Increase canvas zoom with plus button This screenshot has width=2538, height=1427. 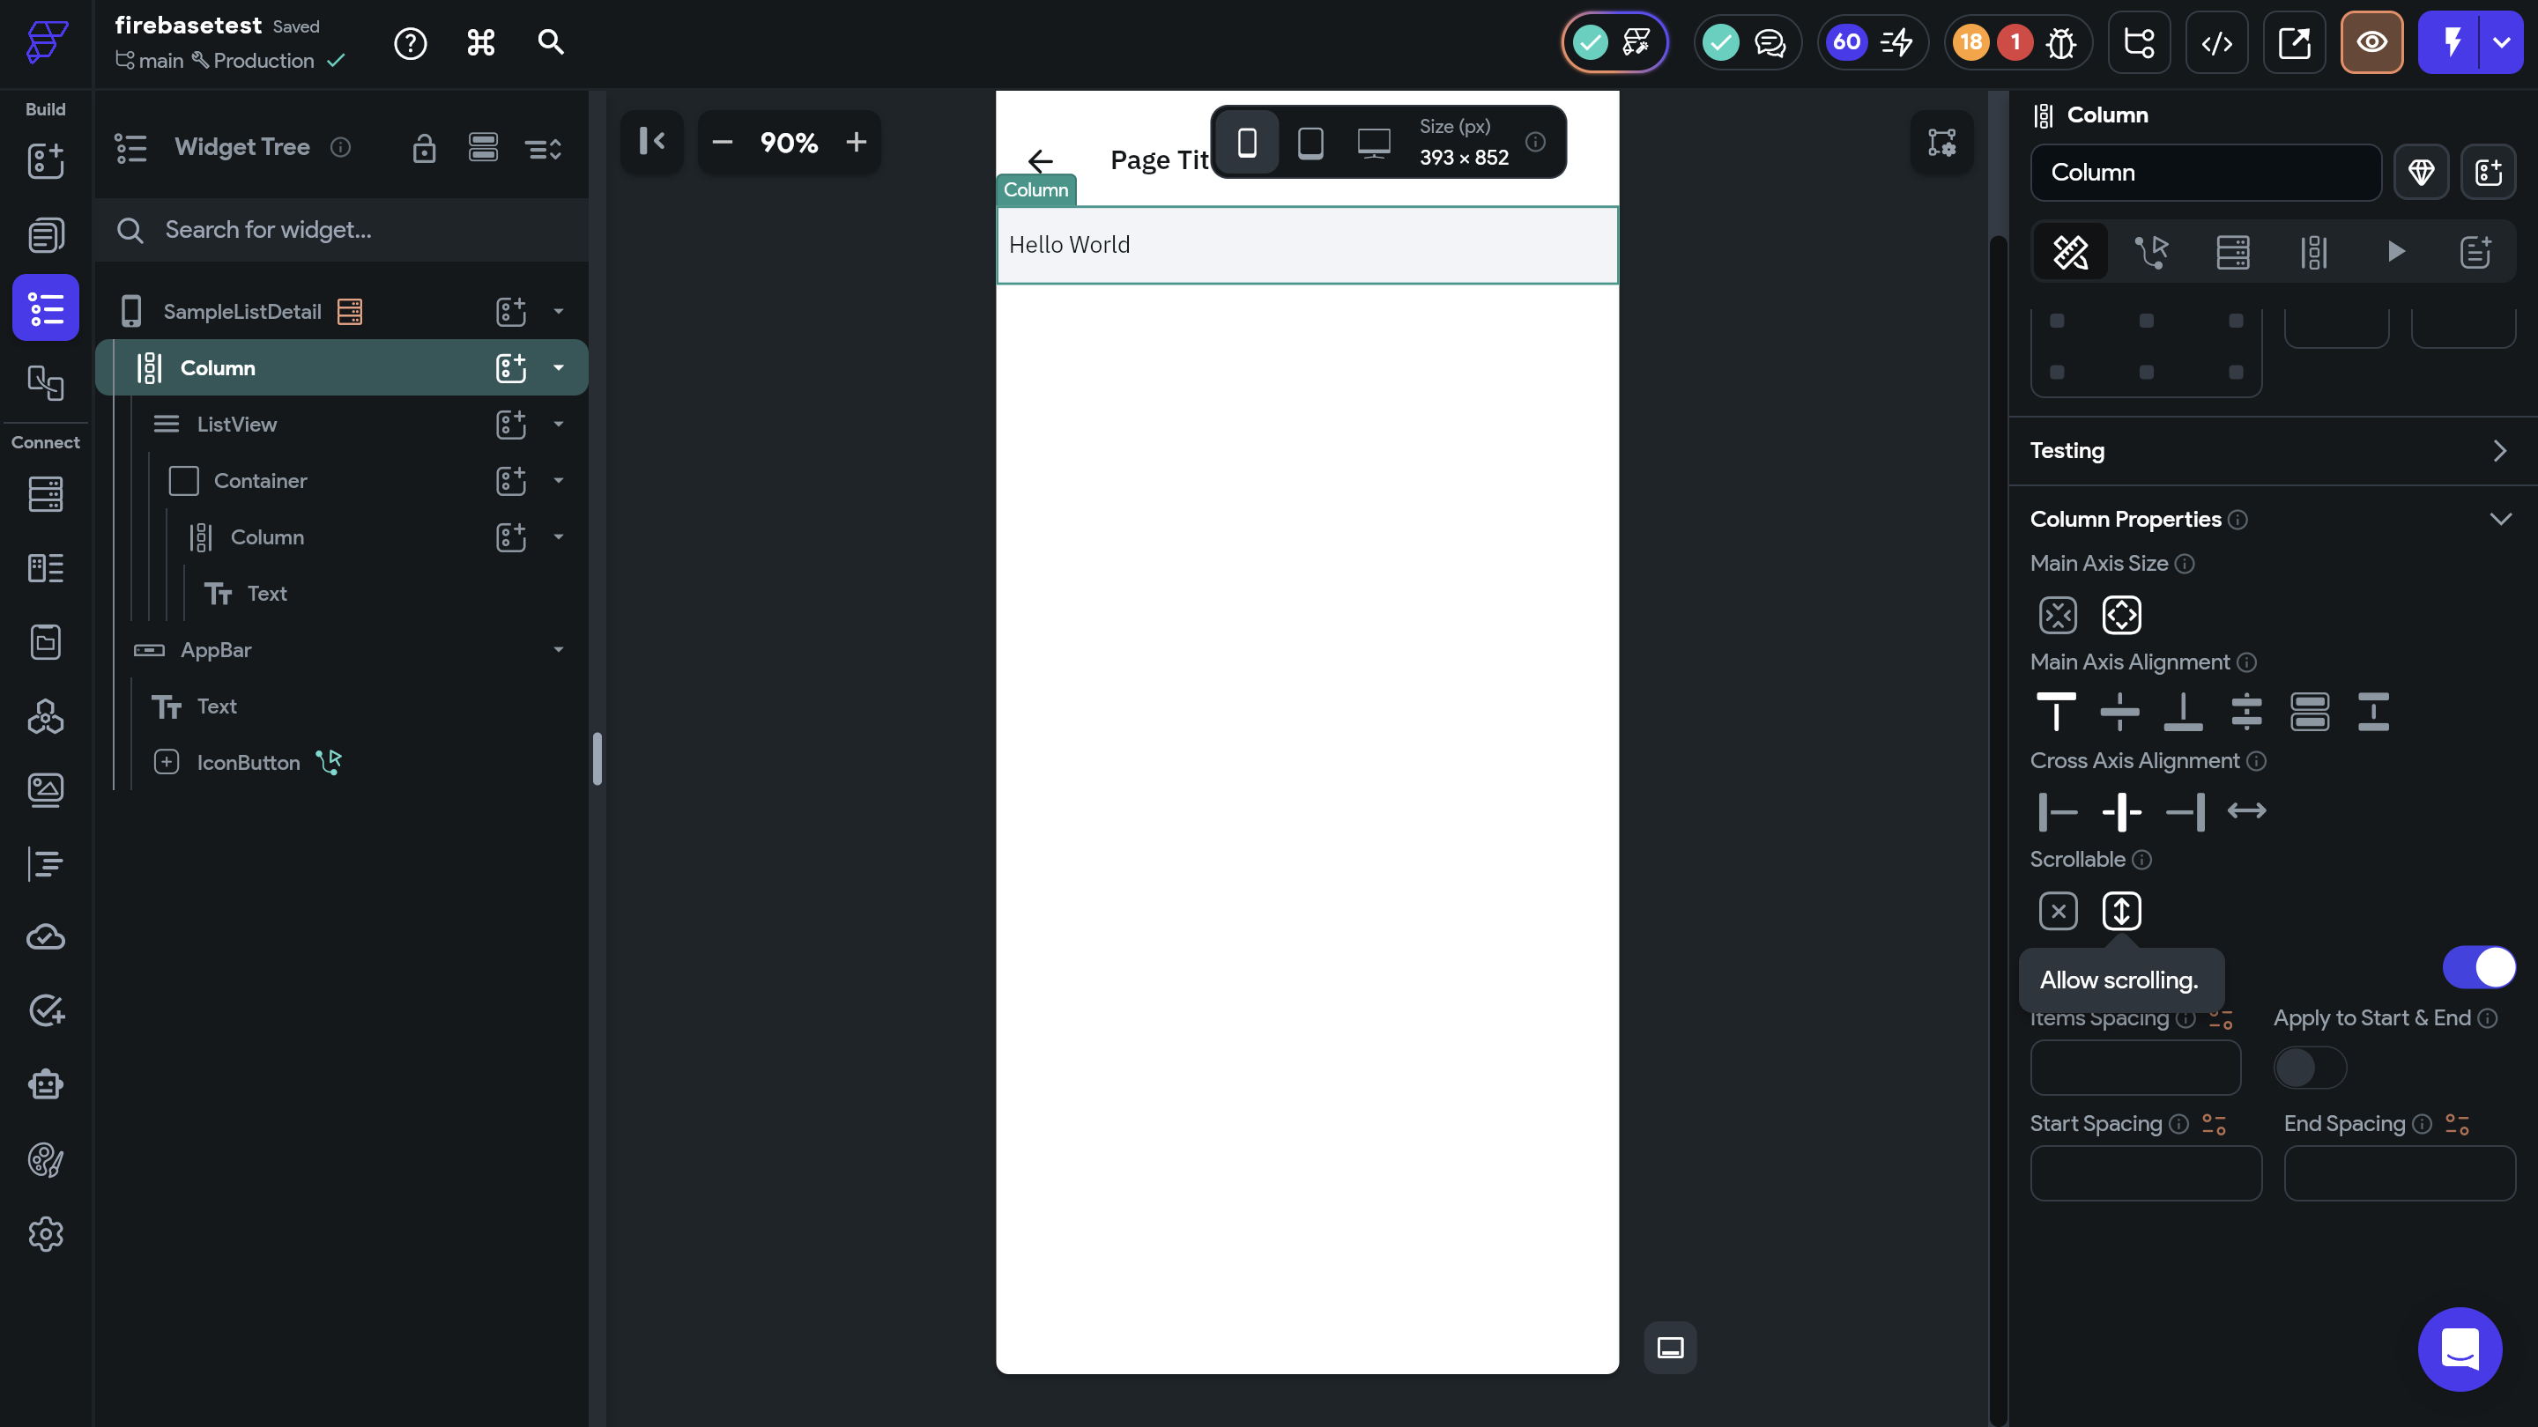click(855, 143)
